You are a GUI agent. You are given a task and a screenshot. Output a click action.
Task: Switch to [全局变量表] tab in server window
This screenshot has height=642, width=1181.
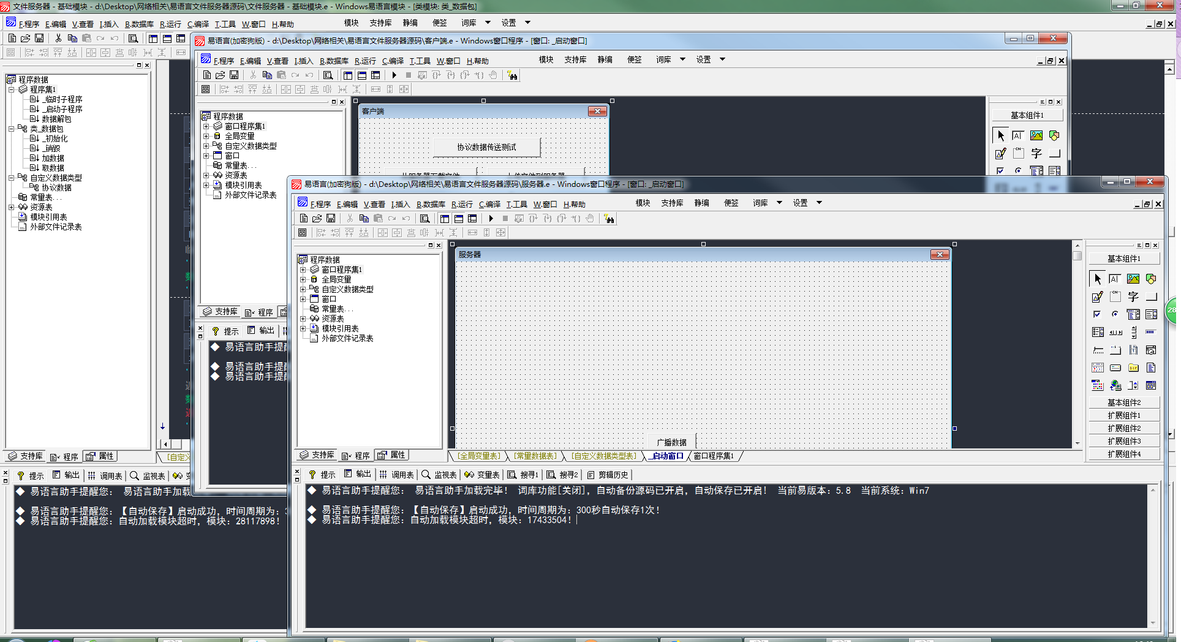tap(478, 456)
